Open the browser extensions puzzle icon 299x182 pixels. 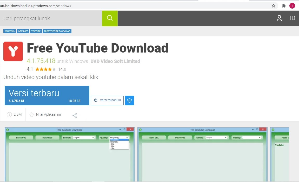pyautogui.click(x=284, y=6)
